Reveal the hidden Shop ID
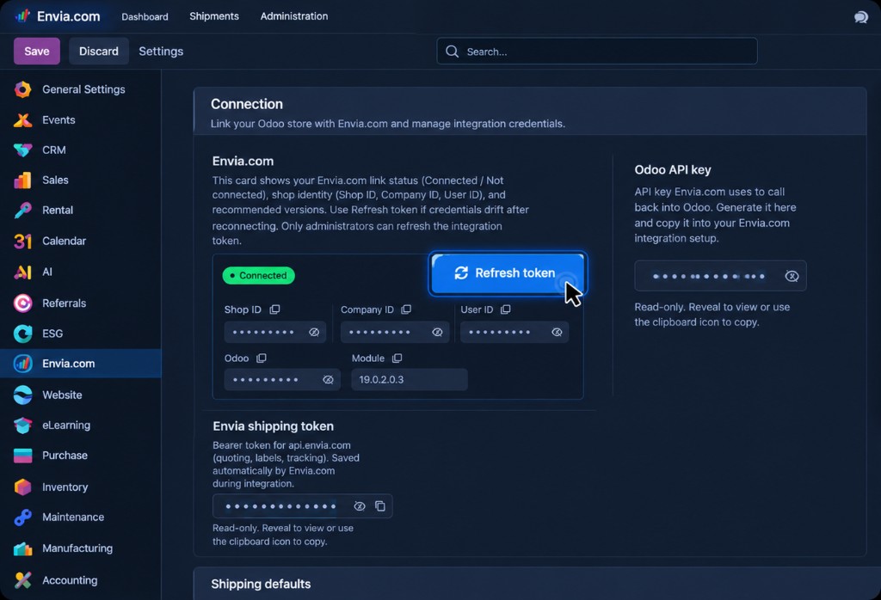Viewport: 881px width, 600px height. (x=314, y=333)
